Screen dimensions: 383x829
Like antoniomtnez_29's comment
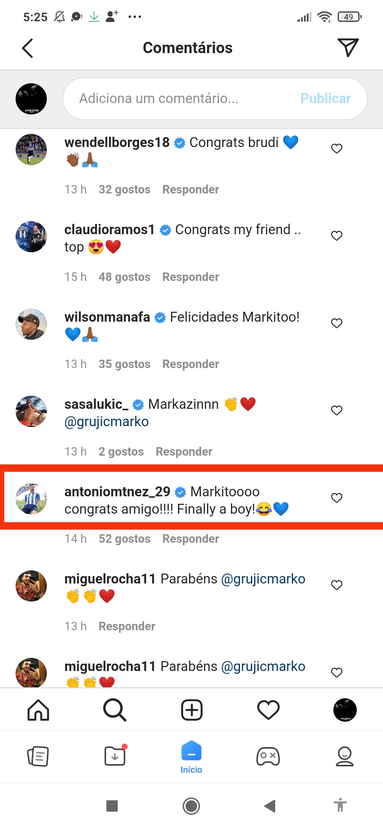click(x=337, y=498)
